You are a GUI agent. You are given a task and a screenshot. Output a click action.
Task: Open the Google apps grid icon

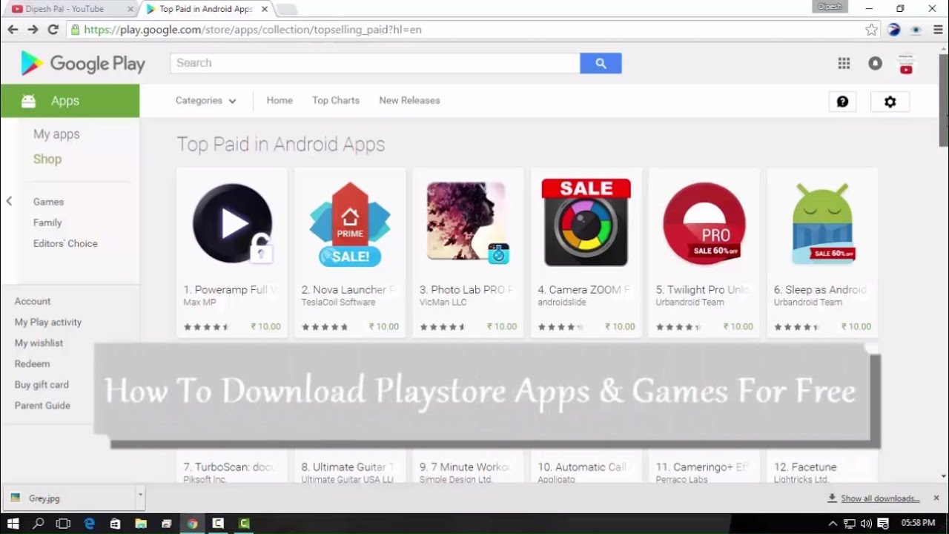tap(844, 64)
